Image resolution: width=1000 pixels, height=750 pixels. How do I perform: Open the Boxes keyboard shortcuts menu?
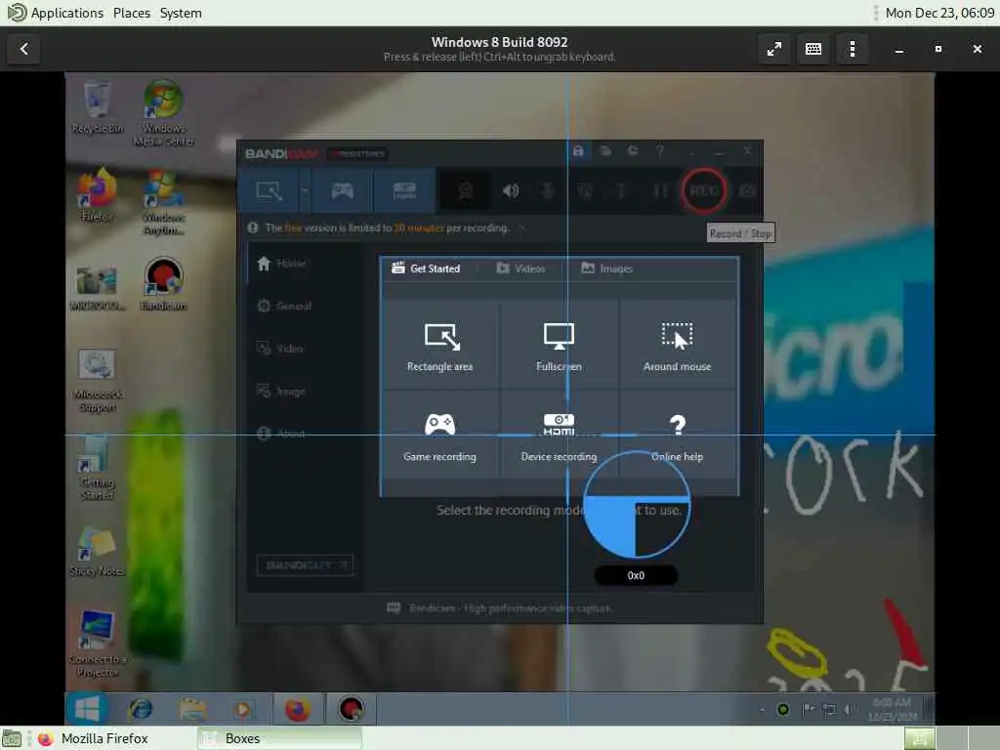[813, 49]
